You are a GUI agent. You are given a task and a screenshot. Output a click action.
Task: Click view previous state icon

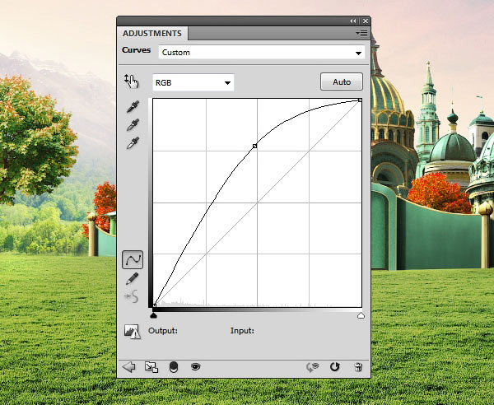coord(313,367)
